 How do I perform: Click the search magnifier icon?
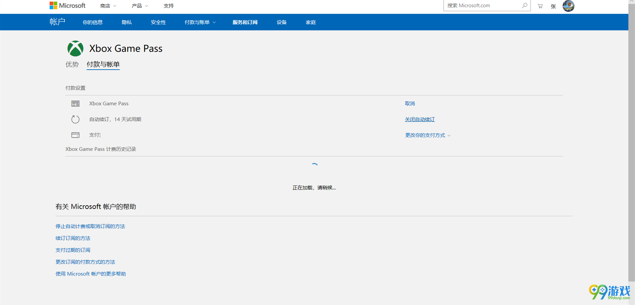point(525,6)
